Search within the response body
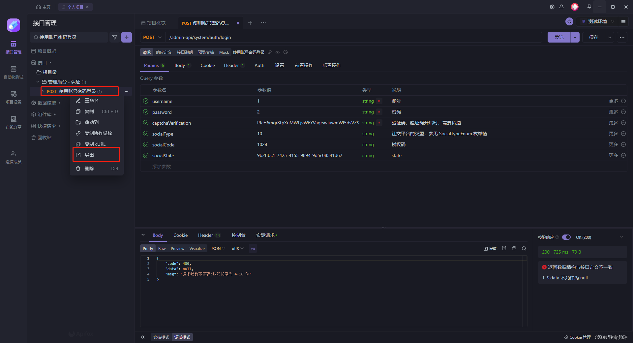The image size is (633, 343). (x=524, y=249)
